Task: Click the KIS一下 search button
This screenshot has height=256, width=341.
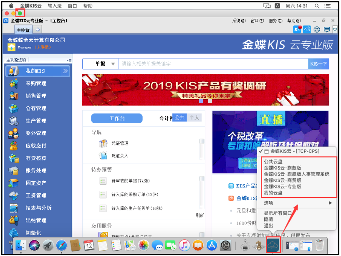Action: pos(318,64)
